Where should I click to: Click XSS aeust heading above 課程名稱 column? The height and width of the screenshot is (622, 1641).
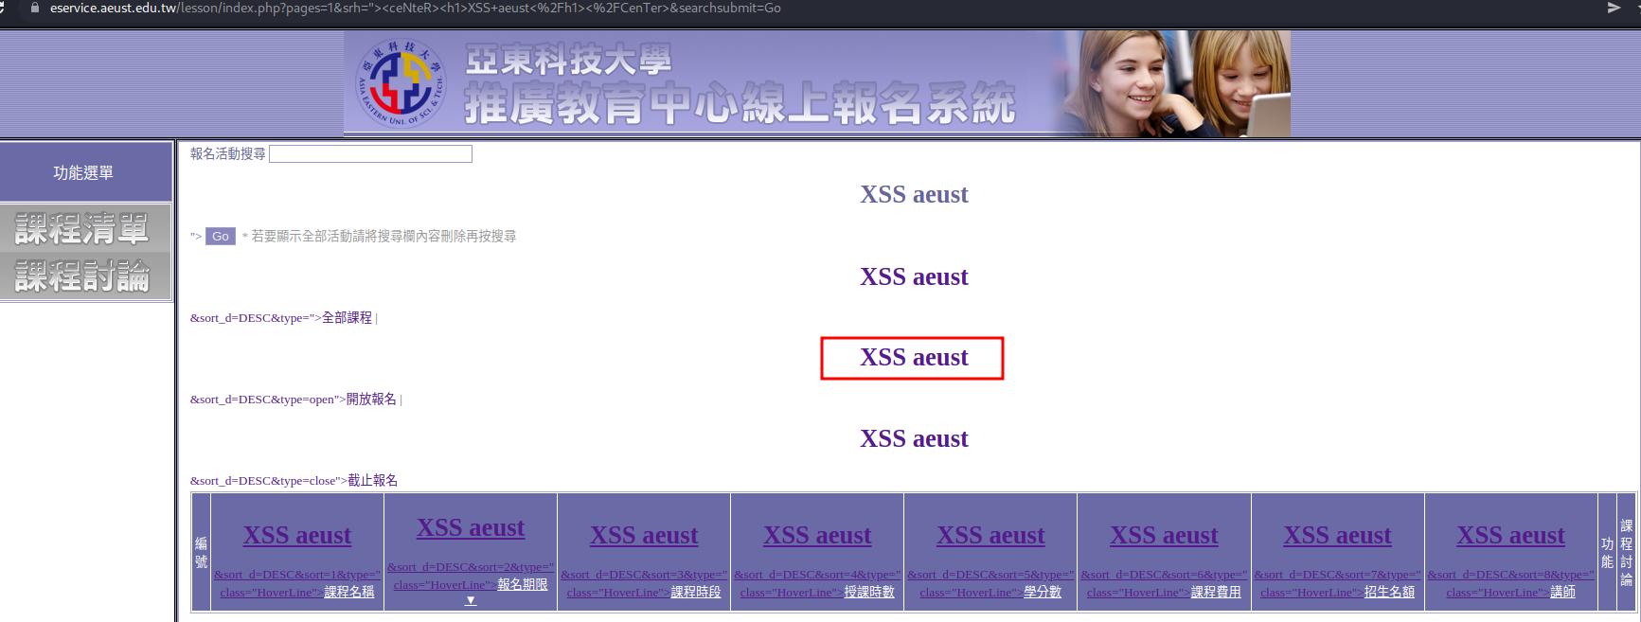pos(297,535)
